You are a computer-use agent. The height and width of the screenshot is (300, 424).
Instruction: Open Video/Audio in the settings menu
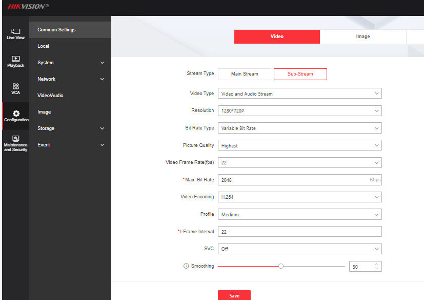(x=50, y=96)
